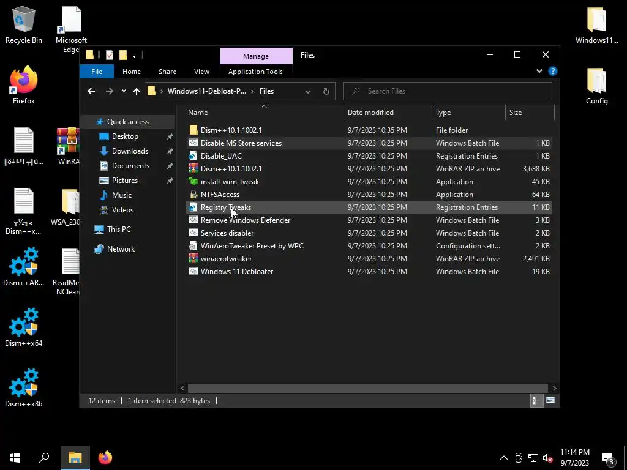Switch to Details view in status bar

(x=535, y=400)
